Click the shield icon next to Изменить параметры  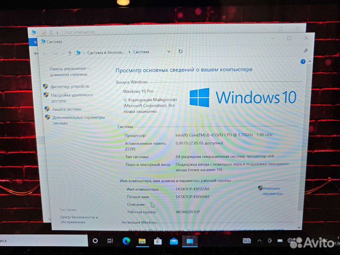(x=260, y=188)
